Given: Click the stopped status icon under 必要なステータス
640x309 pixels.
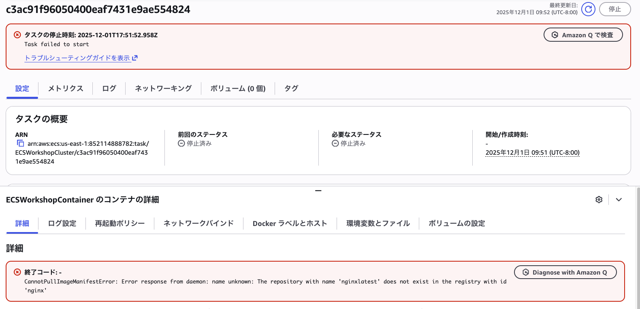Looking at the screenshot, I should (x=335, y=143).
